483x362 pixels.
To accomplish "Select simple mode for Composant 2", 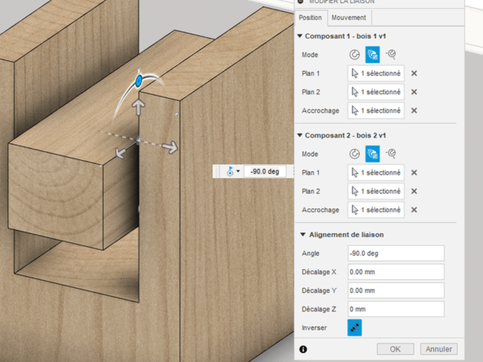I will coord(355,153).
